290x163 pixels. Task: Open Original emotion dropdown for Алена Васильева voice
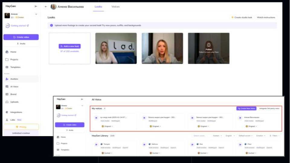coord(251,126)
